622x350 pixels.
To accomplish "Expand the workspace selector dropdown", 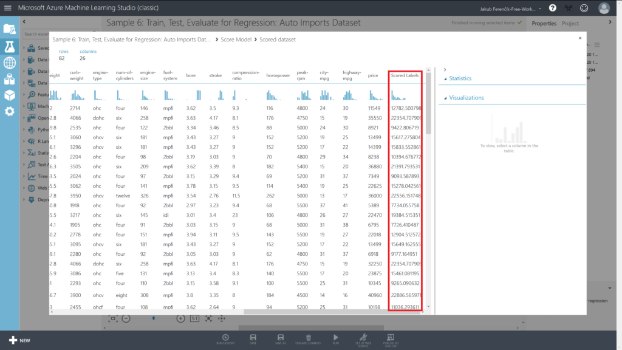I will point(540,9).
